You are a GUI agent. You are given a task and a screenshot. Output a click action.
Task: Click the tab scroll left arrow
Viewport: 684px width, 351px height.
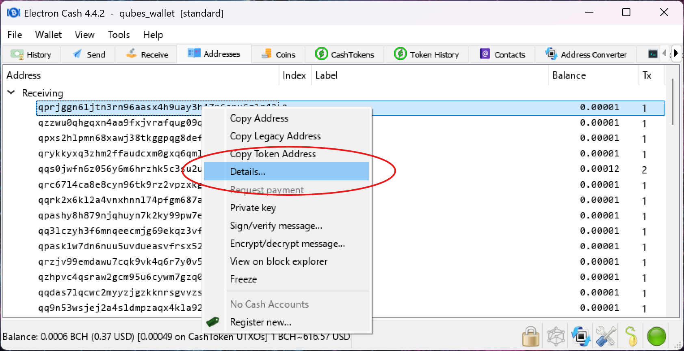665,53
